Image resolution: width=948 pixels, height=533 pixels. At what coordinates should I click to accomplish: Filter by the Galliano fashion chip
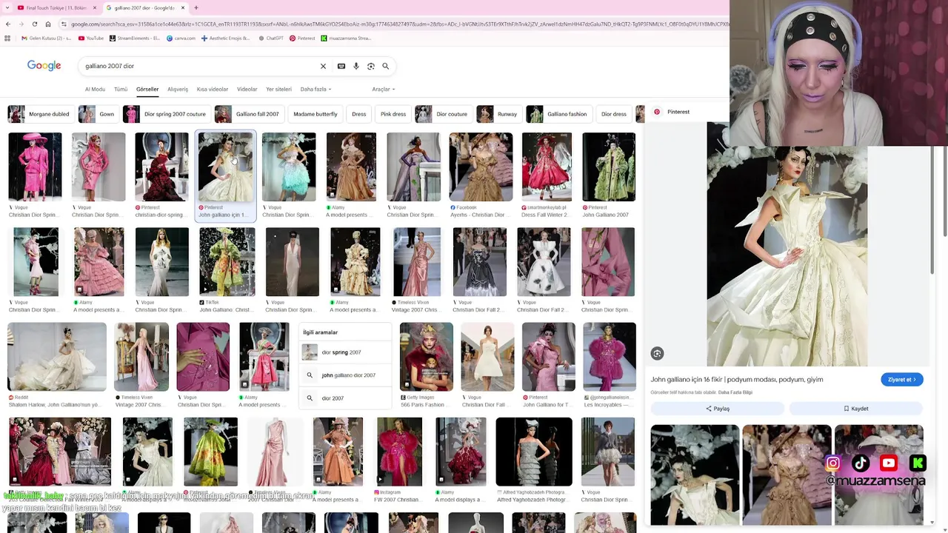558,114
